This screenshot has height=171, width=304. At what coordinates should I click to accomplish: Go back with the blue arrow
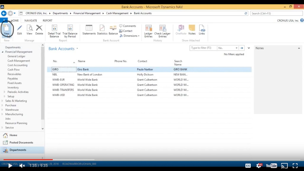click(x=4, y=13)
